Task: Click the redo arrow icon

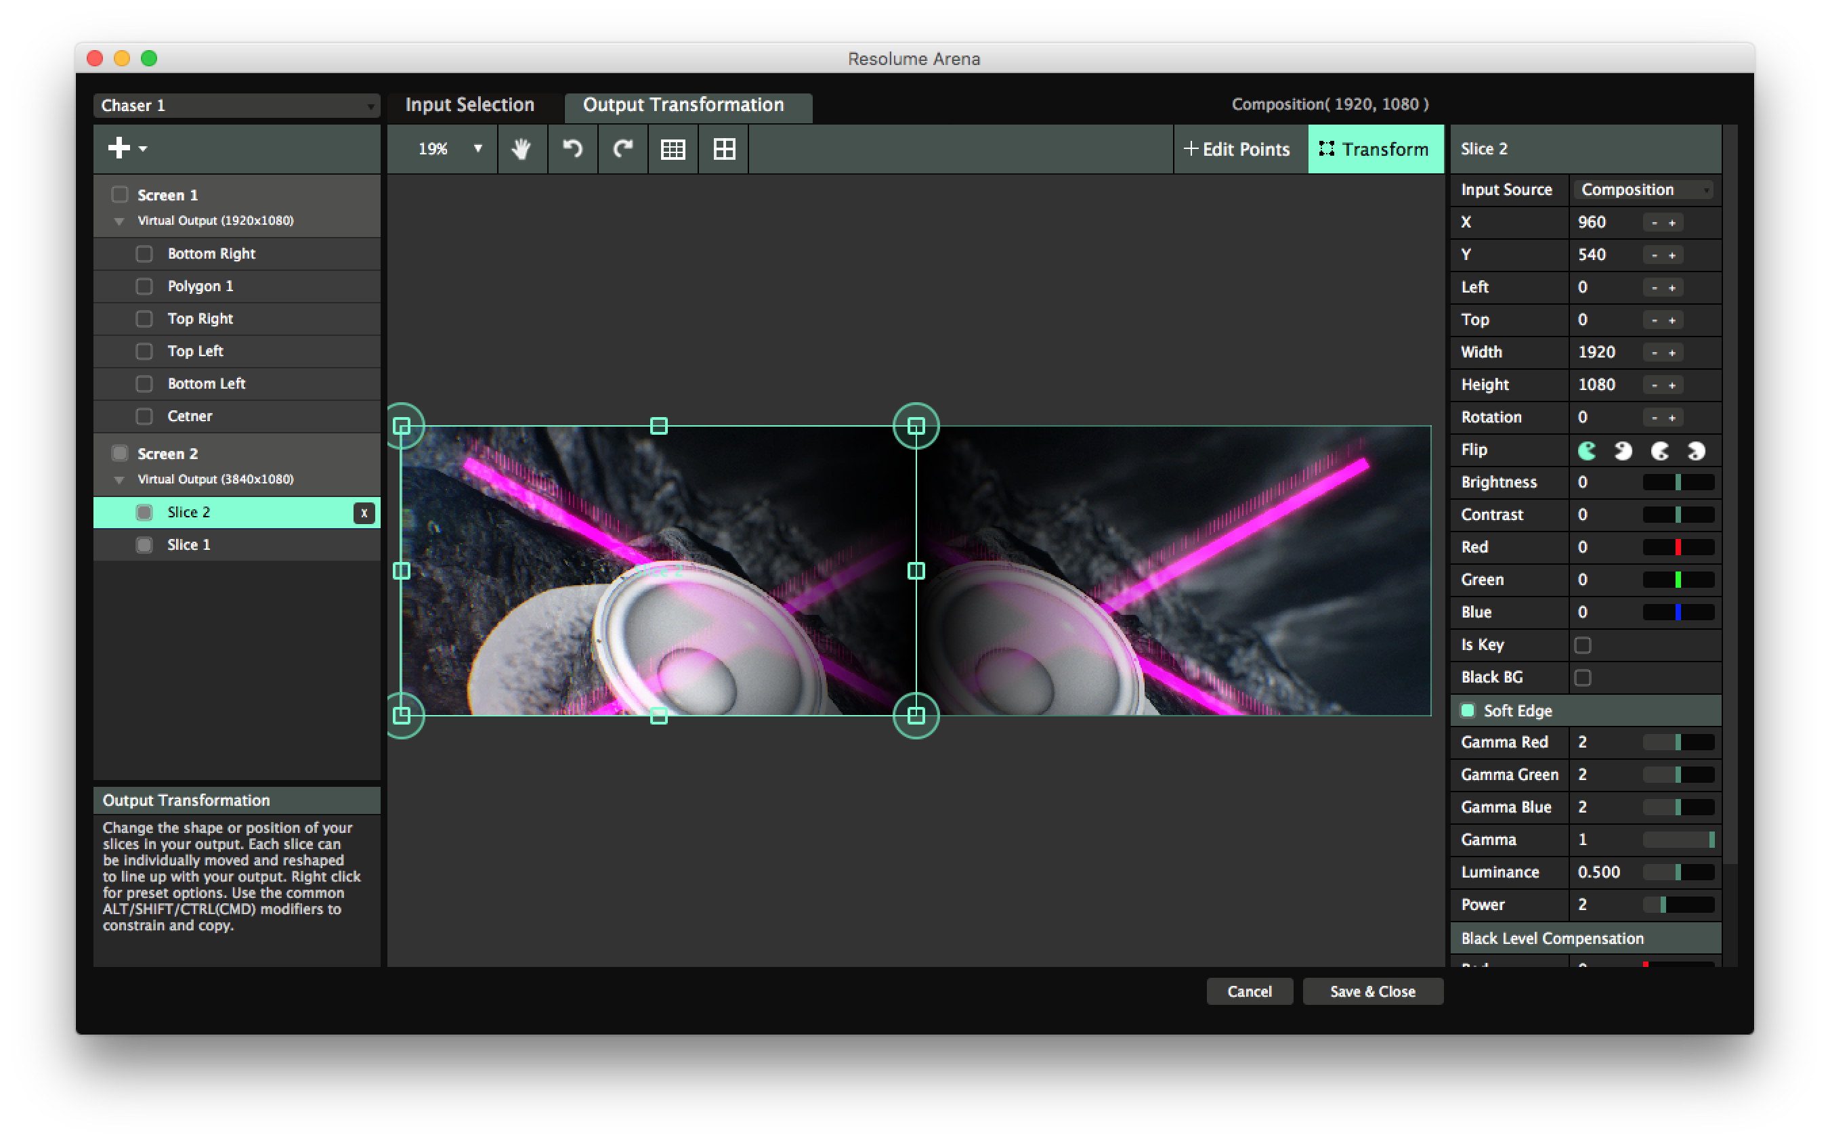Action: tap(622, 149)
